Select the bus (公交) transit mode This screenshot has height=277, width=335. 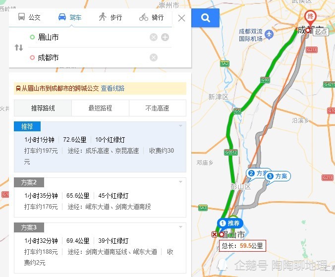(29, 17)
